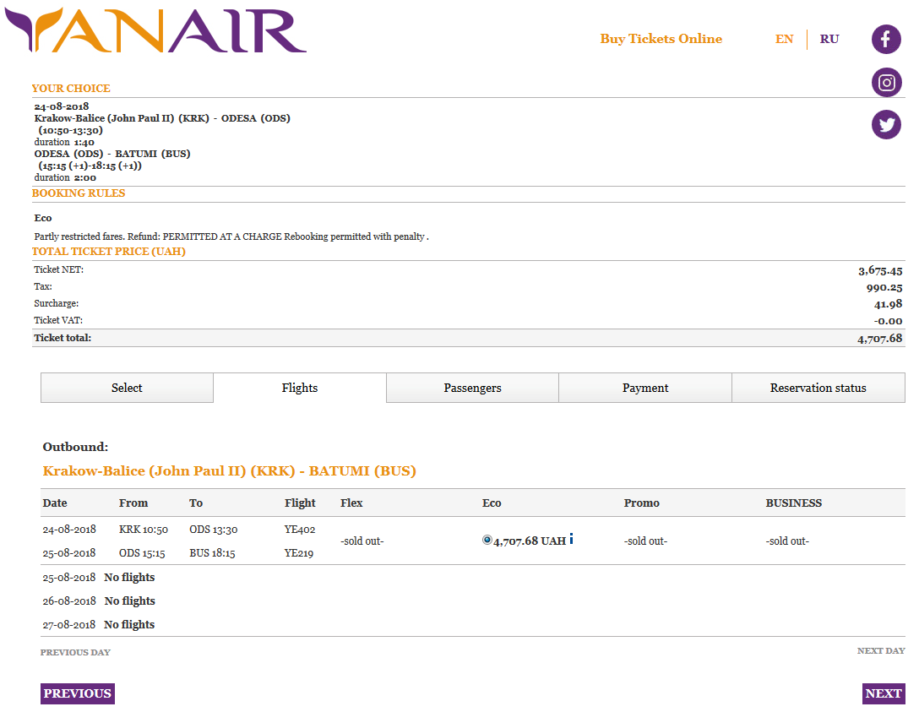Load flights for PREVIOUS DAY
Viewport: 919px width, 712px height.
pyautogui.click(x=75, y=652)
